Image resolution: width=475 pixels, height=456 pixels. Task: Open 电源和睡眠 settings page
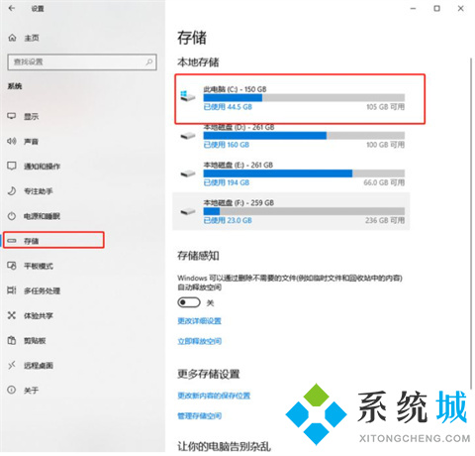coord(42,216)
